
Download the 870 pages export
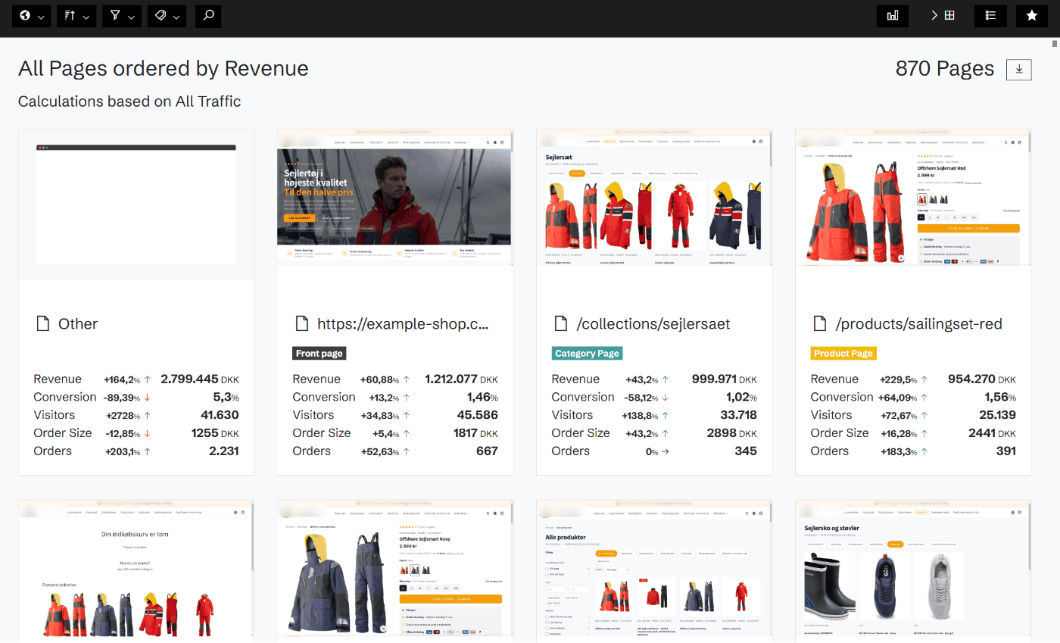pyautogui.click(x=1018, y=69)
